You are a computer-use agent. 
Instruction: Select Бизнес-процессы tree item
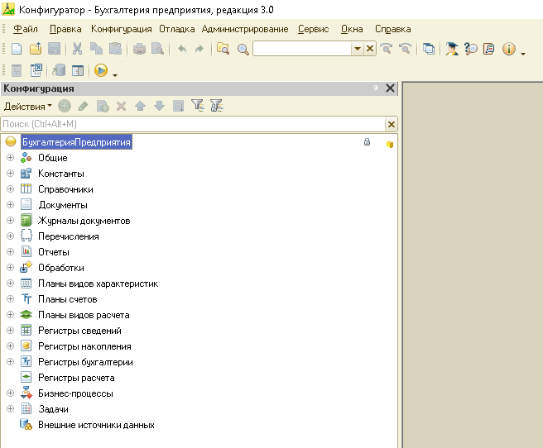(x=75, y=393)
